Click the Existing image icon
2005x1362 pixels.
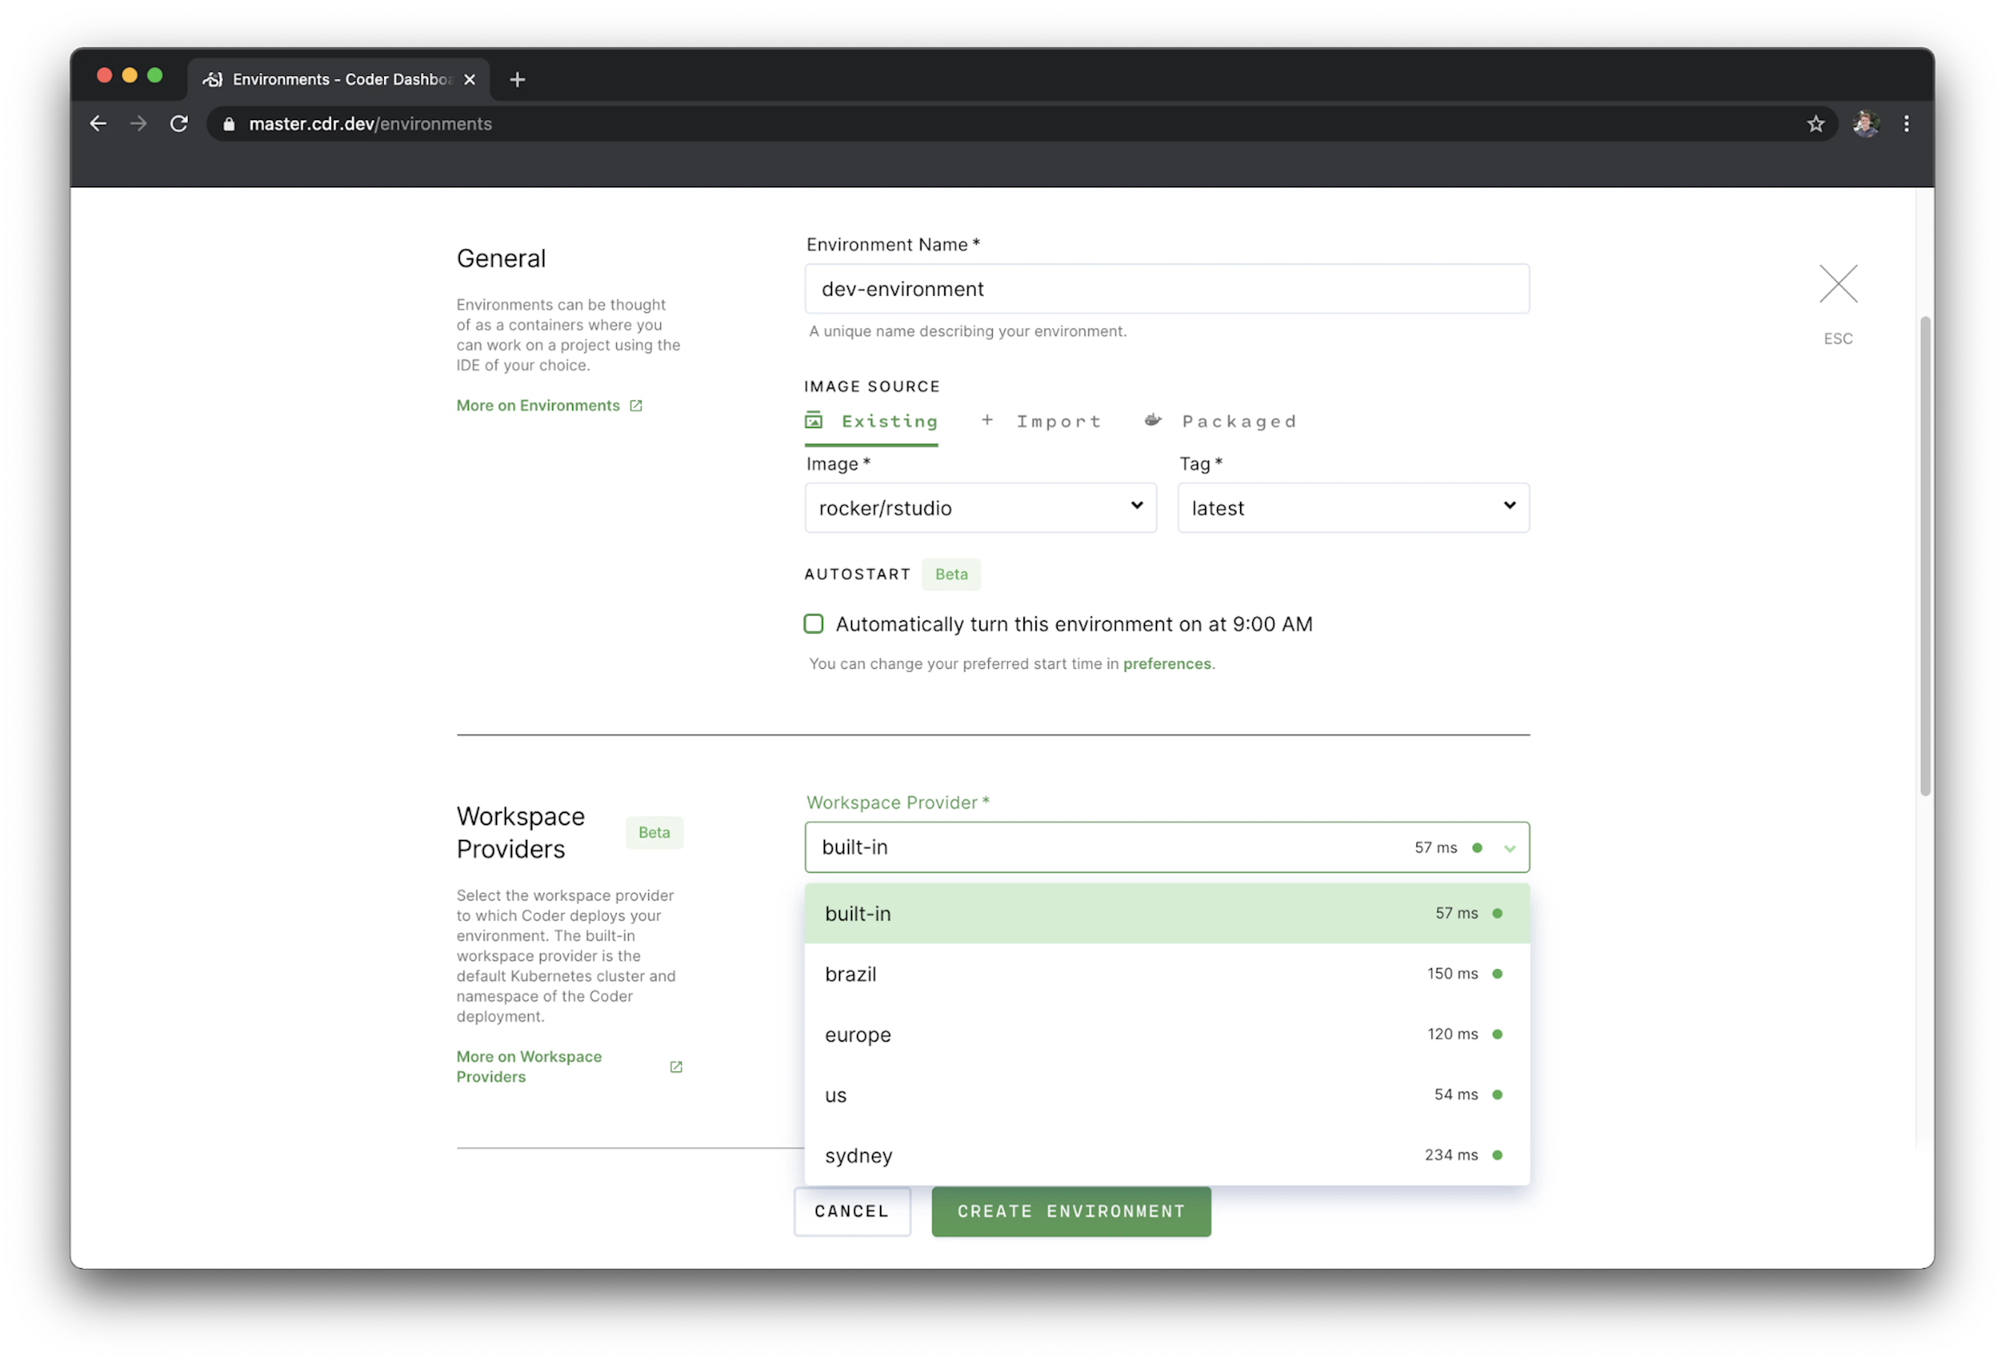click(813, 420)
